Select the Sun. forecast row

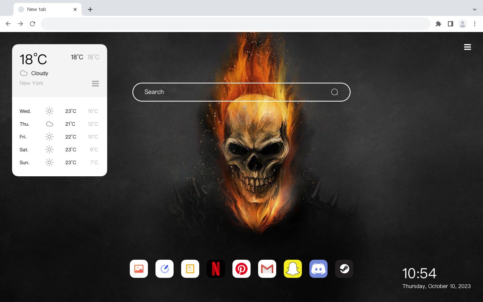point(59,162)
